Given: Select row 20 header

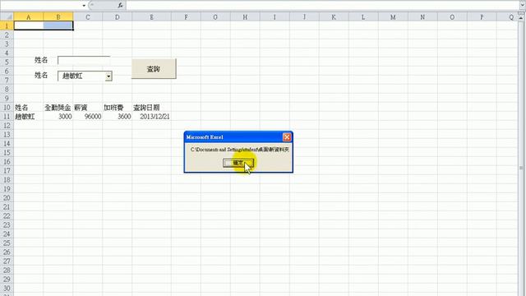Looking at the screenshot, I should coord(7,197).
